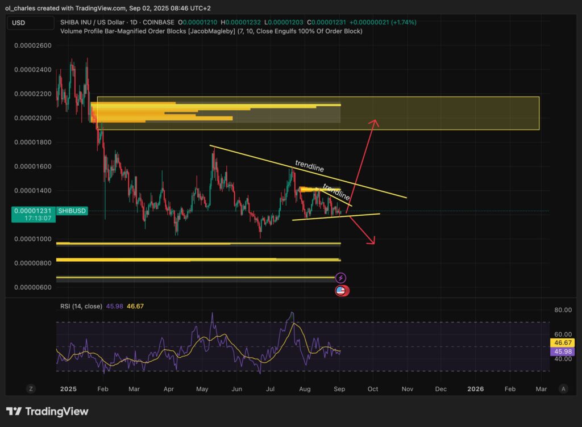Click the US flag economic event icon

(x=341, y=291)
